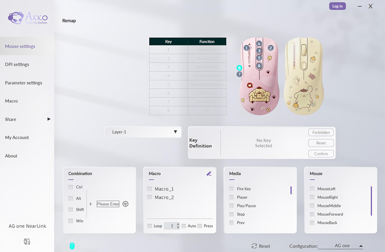This screenshot has height=252, width=385.
Task: Switch to DPI settings
Action: 17,64
